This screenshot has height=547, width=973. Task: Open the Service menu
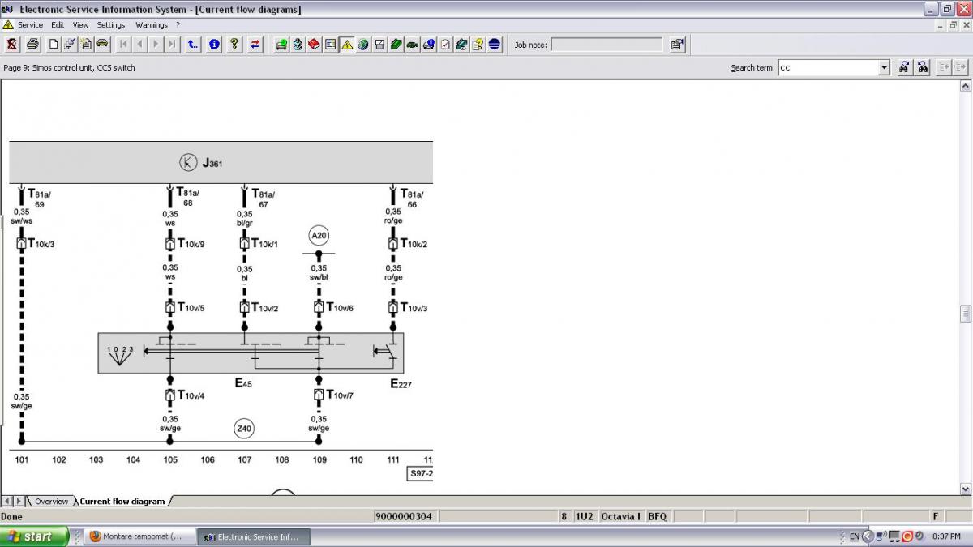tap(30, 25)
